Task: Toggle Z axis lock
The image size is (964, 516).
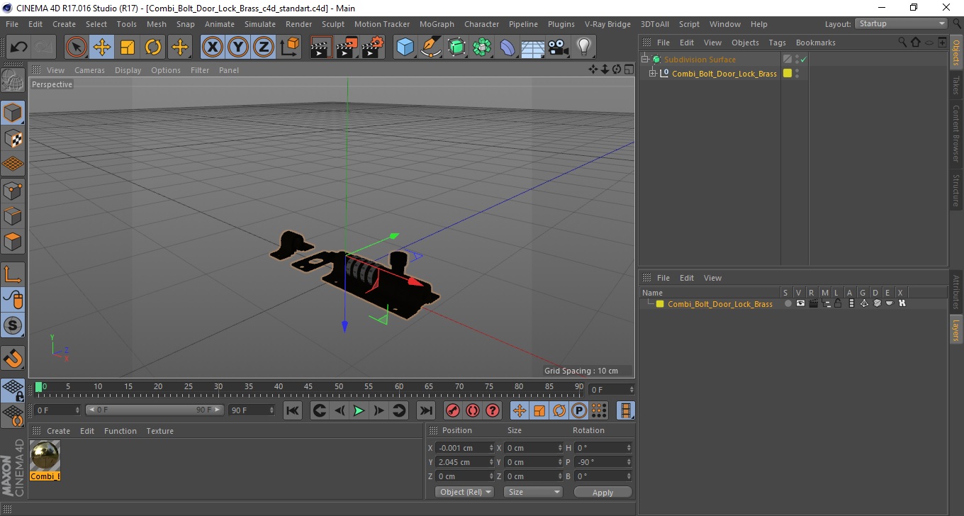Action: (x=264, y=47)
